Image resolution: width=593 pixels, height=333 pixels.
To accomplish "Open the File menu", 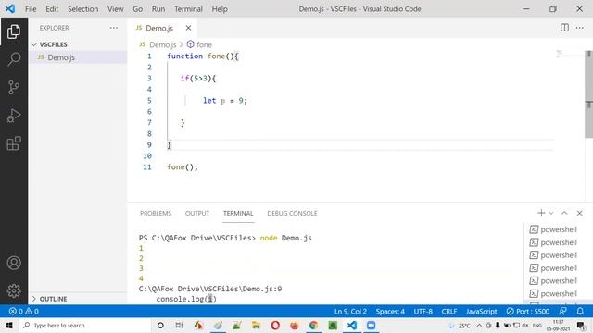I will coord(31,8).
